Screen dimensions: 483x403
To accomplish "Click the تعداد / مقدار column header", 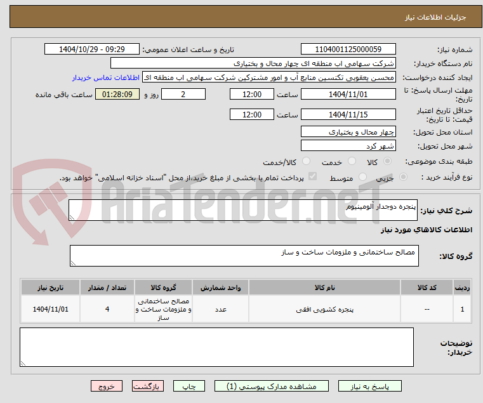I will pyautogui.click(x=107, y=287).
